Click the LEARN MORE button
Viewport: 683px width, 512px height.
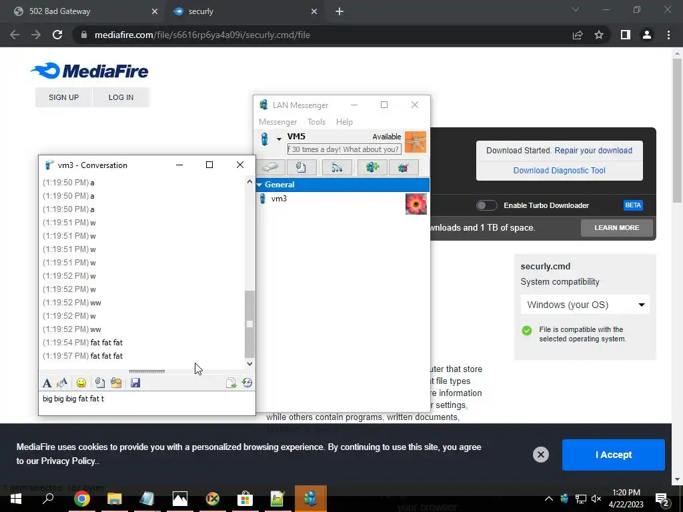(x=617, y=228)
